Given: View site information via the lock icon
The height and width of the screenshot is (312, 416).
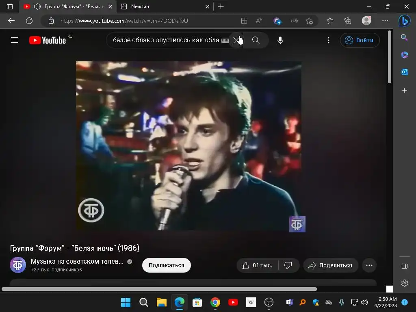Looking at the screenshot, I should (x=51, y=21).
